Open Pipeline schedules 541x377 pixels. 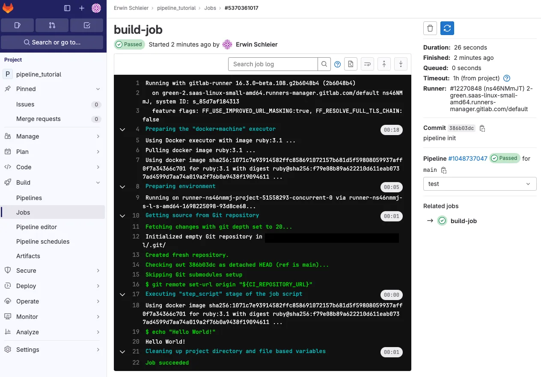[53, 242]
